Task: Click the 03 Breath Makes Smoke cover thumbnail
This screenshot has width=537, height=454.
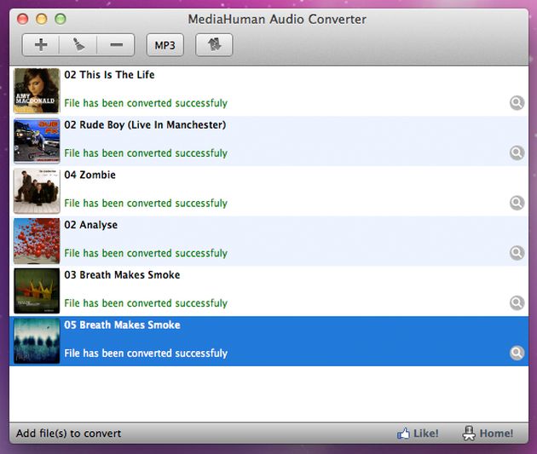Action: pyautogui.click(x=37, y=290)
